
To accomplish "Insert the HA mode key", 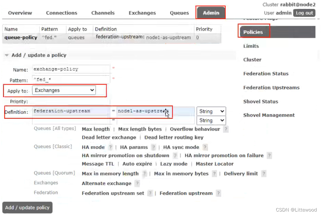I will tap(93, 147).
